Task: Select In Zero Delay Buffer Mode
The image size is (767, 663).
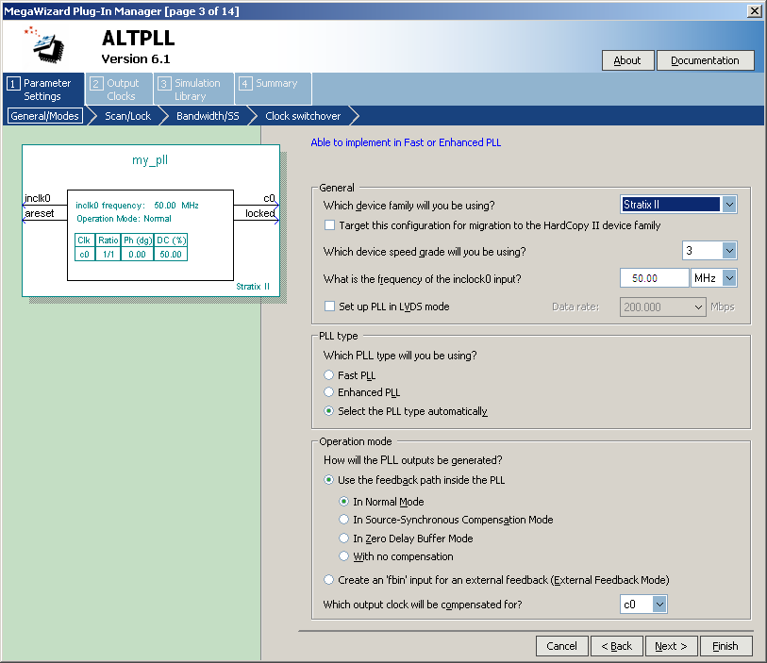Action: click(x=344, y=538)
